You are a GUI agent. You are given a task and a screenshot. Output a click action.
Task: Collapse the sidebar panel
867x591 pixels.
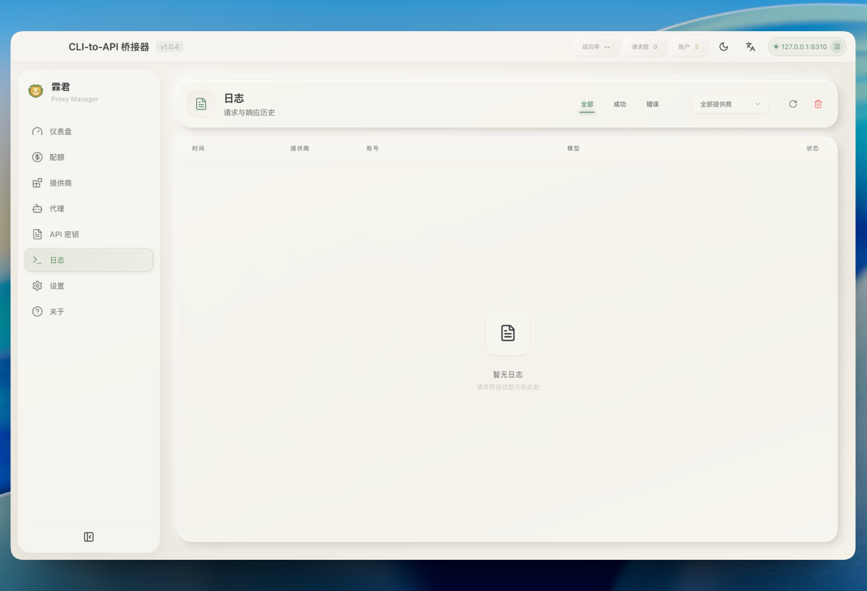[89, 537]
